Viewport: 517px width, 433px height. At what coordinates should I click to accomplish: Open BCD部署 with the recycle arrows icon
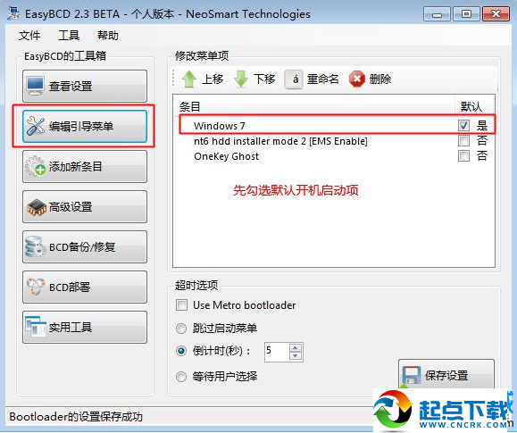click(85, 287)
